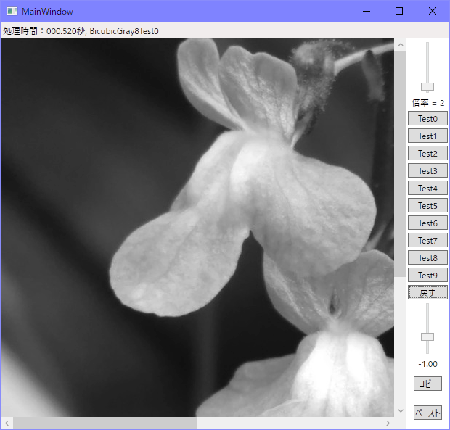Click the vertical scrollbar down arrow
Image resolution: width=450 pixels, height=430 pixels.
[x=401, y=411]
